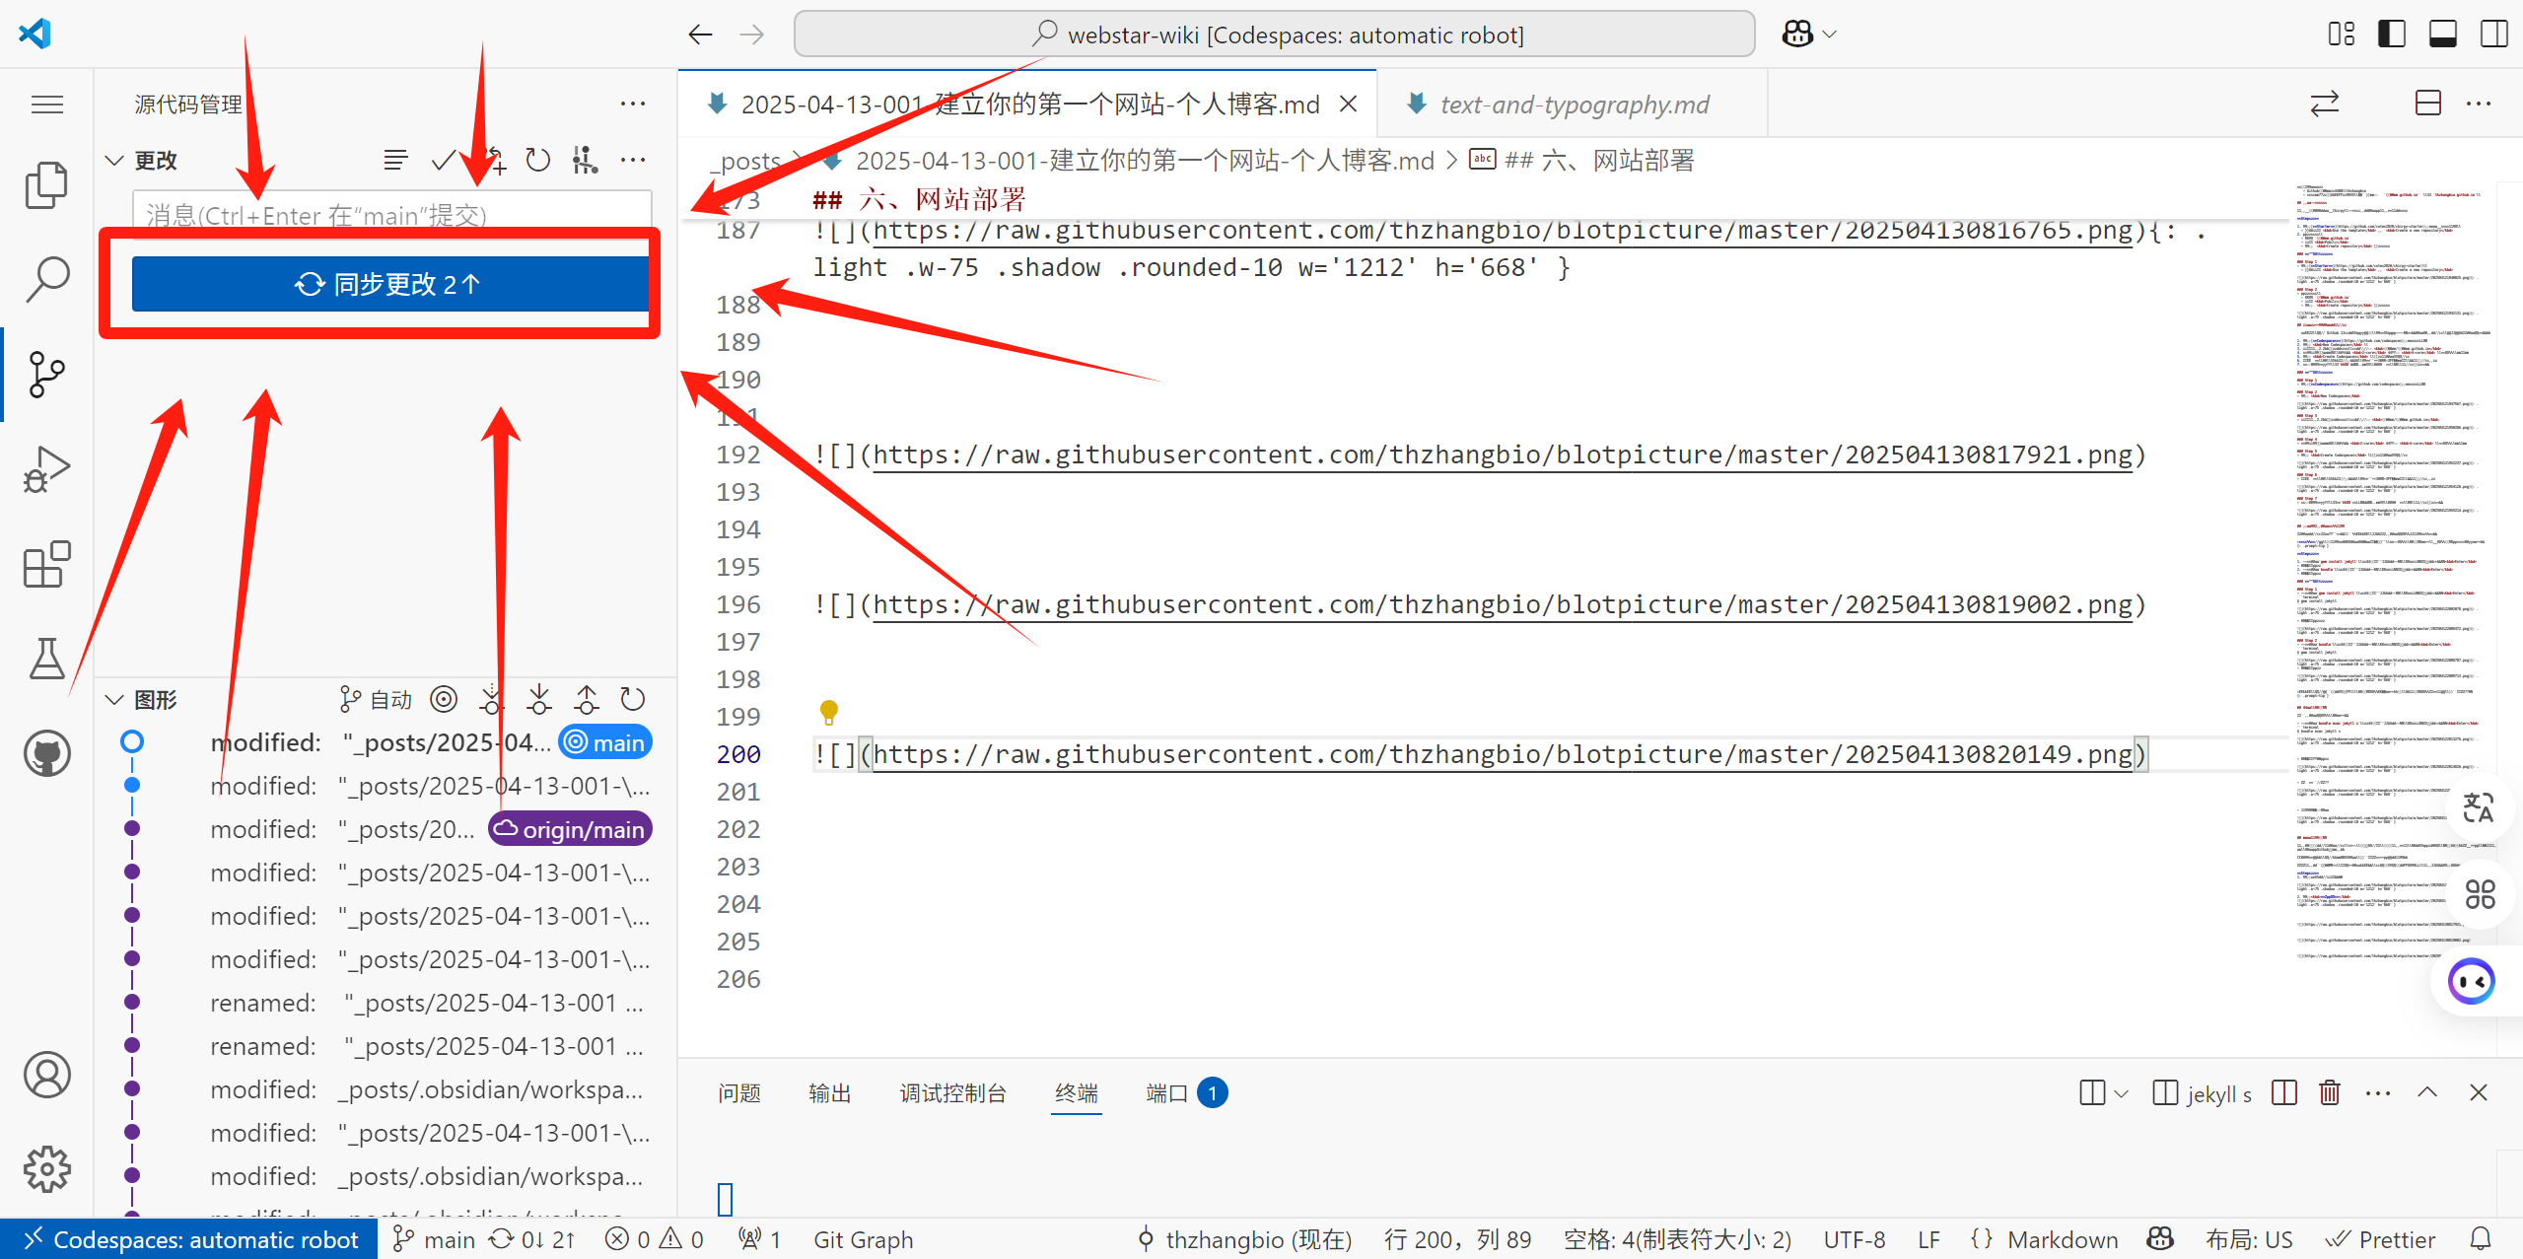Open the Extensions view
The image size is (2523, 1259).
[46, 565]
